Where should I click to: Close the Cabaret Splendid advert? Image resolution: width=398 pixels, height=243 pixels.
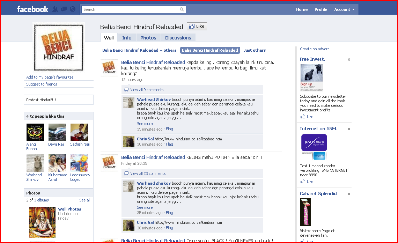[349, 194]
